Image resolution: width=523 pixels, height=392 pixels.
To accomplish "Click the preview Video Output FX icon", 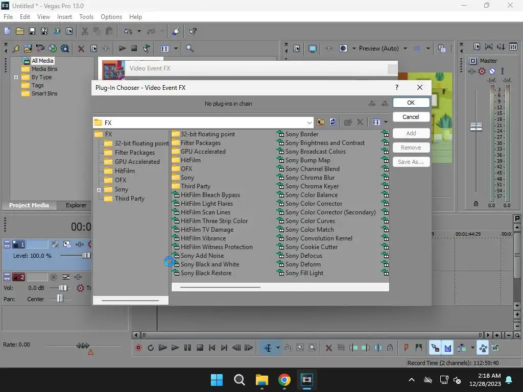I will pos(329,48).
